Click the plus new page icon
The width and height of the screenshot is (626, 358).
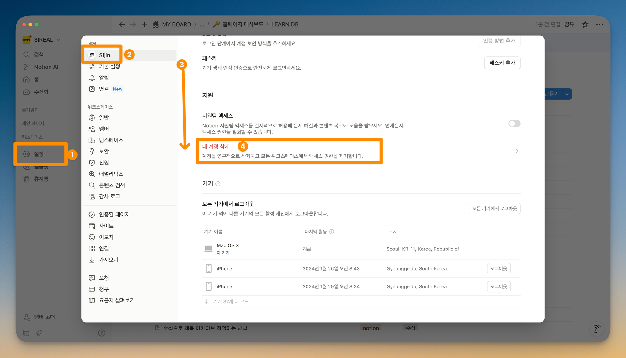(x=144, y=24)
